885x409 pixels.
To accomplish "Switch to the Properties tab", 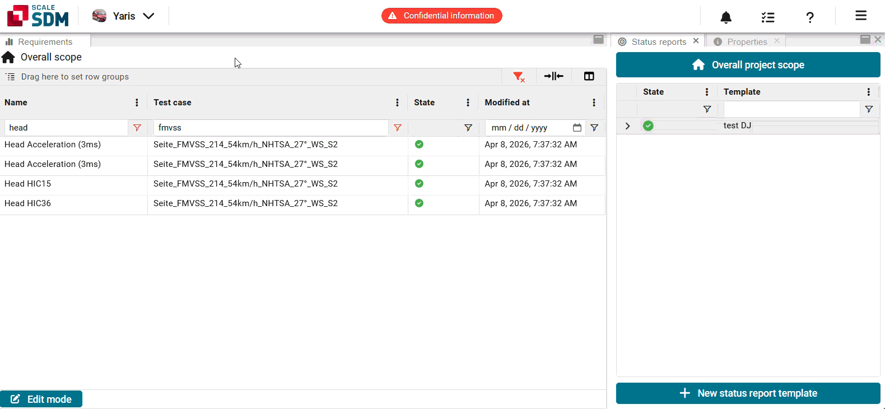I will click(x=747, y=42).
